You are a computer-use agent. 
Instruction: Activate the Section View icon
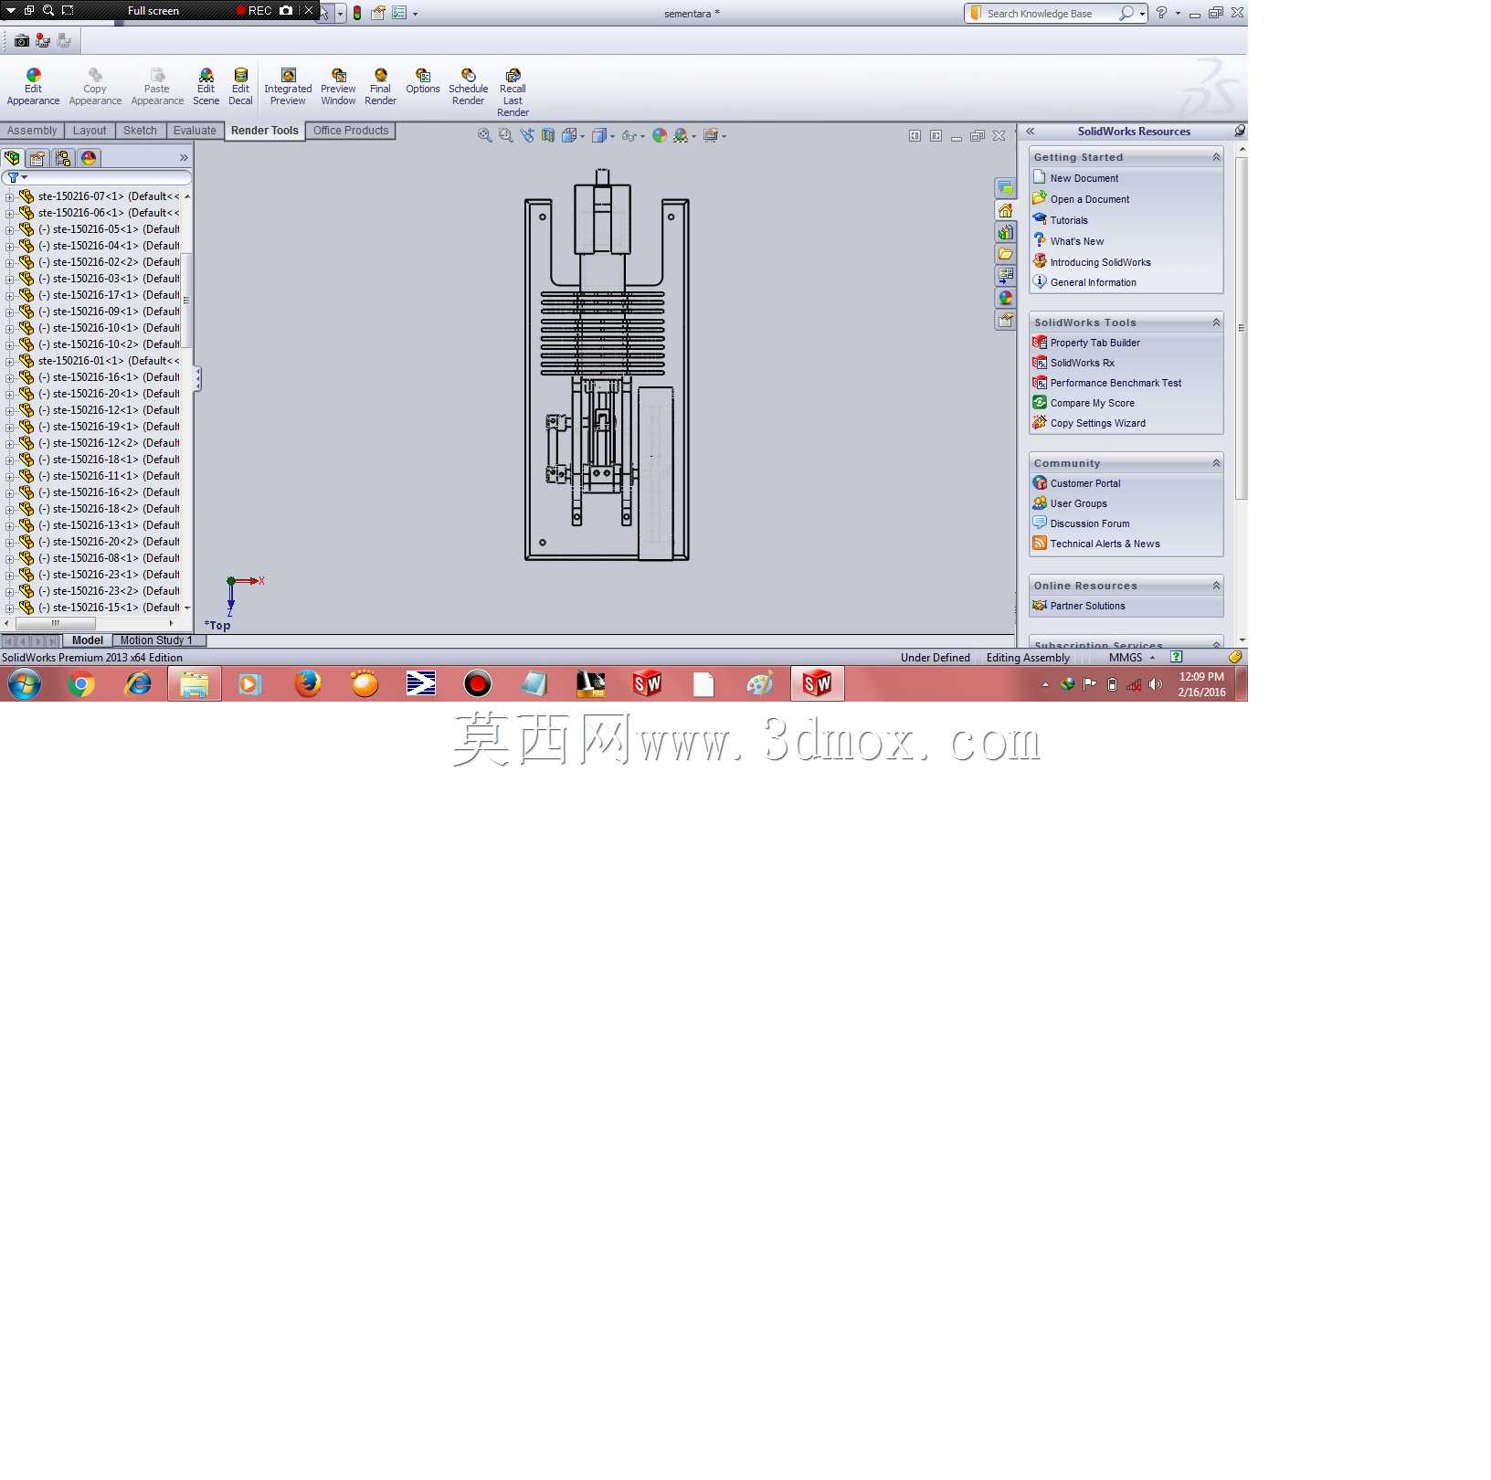pyautogui.click(x=548, y=135)
